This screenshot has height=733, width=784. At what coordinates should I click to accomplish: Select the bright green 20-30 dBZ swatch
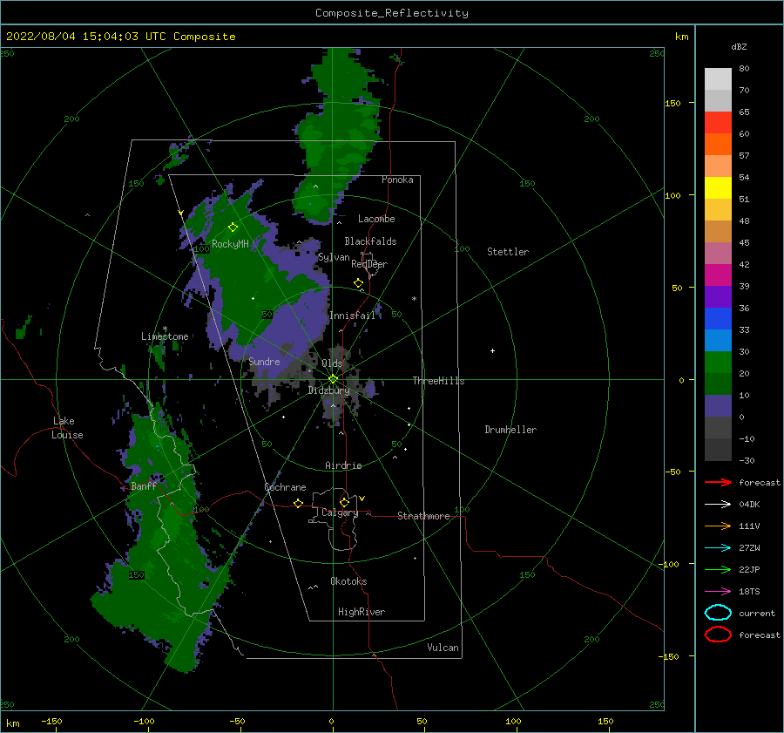tap(718, 363)
